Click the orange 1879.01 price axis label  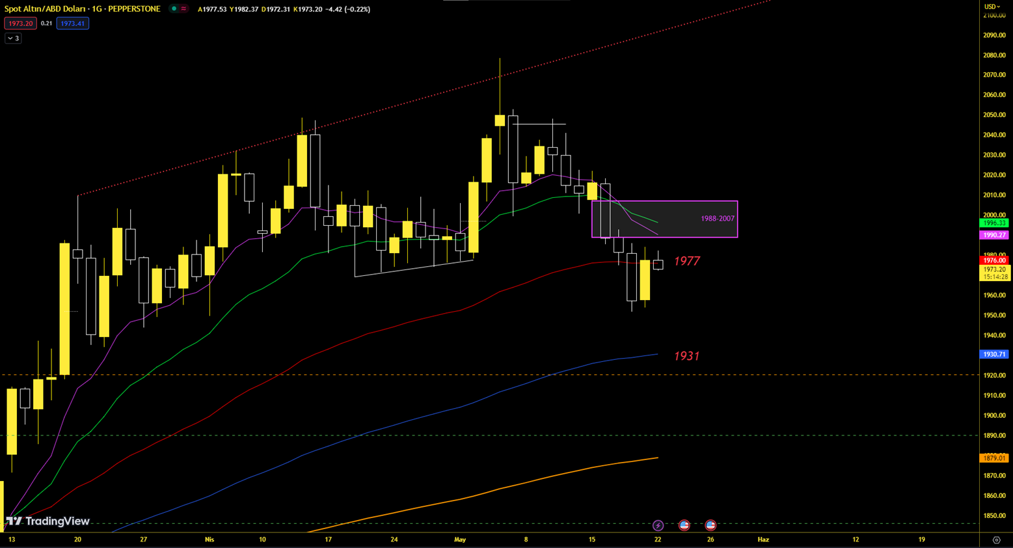pyautogui.click(x=994, y=458)
